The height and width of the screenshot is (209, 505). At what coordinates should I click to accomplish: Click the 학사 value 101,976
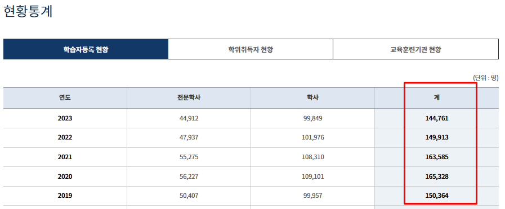click(312, 137)
